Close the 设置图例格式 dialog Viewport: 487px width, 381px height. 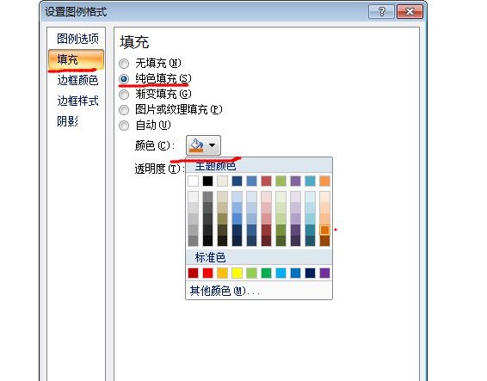(x=410, y=12)
